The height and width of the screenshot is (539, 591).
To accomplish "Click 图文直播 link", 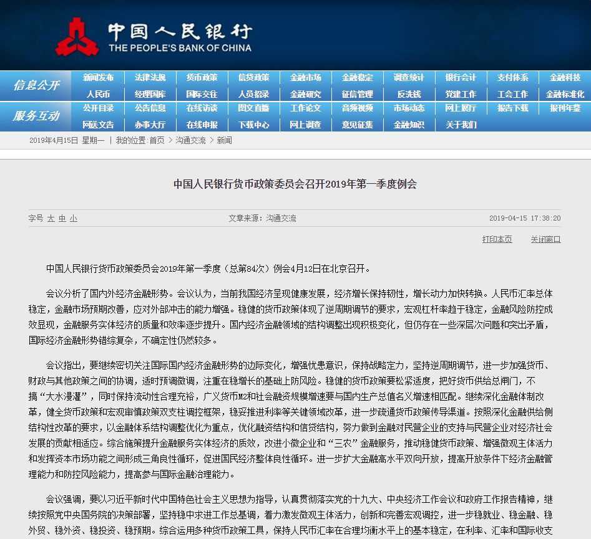I will (x=253, y=108).
